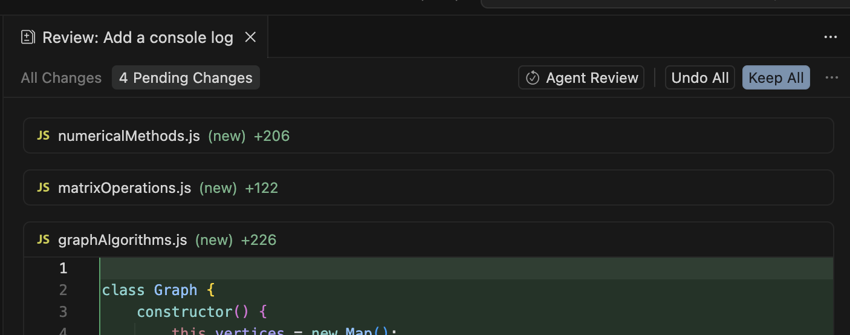Expand the matrixOperations.js file diff
The image size is (850, 335).
[x=125, y=188]
